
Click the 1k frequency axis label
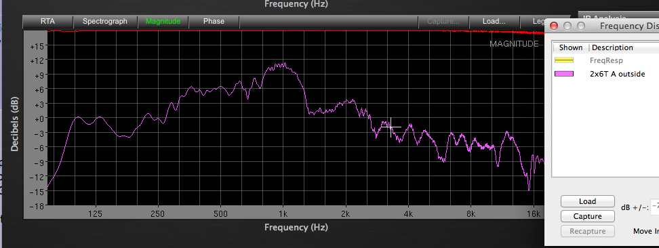(283, 214)
